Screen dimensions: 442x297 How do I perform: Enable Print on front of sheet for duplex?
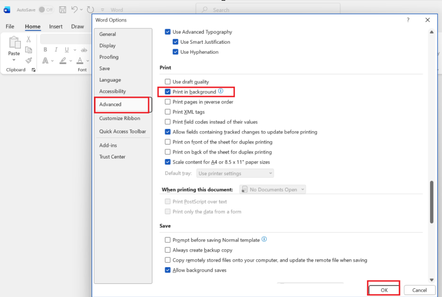pos(168,142)
